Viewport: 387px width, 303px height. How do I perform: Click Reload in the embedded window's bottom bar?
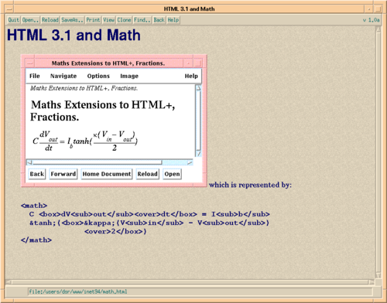coord(147,174)
